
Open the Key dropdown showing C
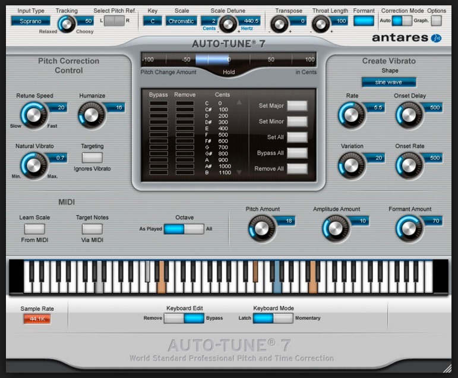[152, 21]
